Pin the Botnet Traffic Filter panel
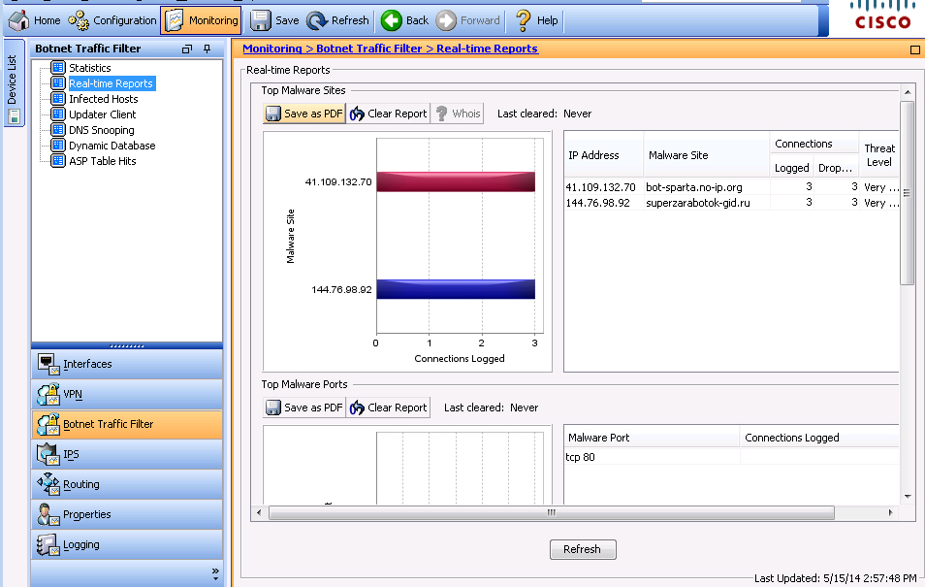 [x=207, y=49]
